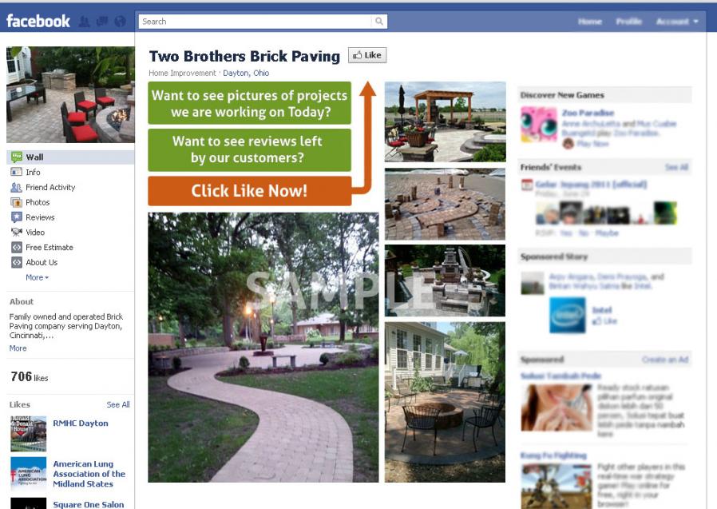The width and height of the screenshot is (717, 509).
Task: Open the RMHC Dayton page link
Action: click(81, 423)
